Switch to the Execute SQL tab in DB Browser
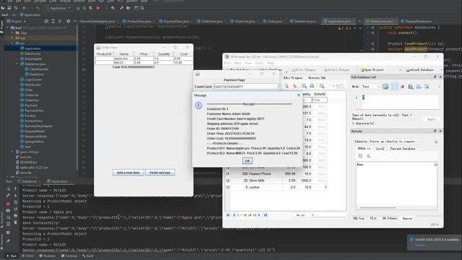 coord(317,78)
